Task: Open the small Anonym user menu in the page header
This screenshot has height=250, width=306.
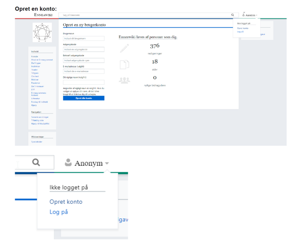Action: [250, 15]
